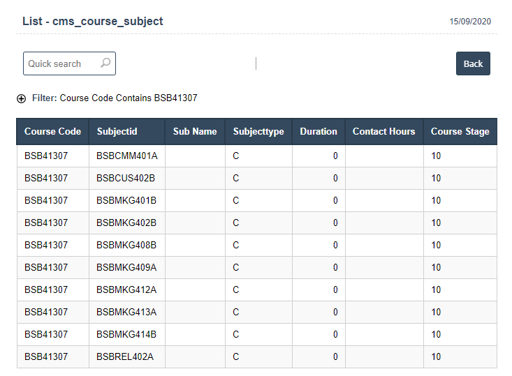
Task: Click the BSBMKG401B subject cell
Action: tap(126, 201)
